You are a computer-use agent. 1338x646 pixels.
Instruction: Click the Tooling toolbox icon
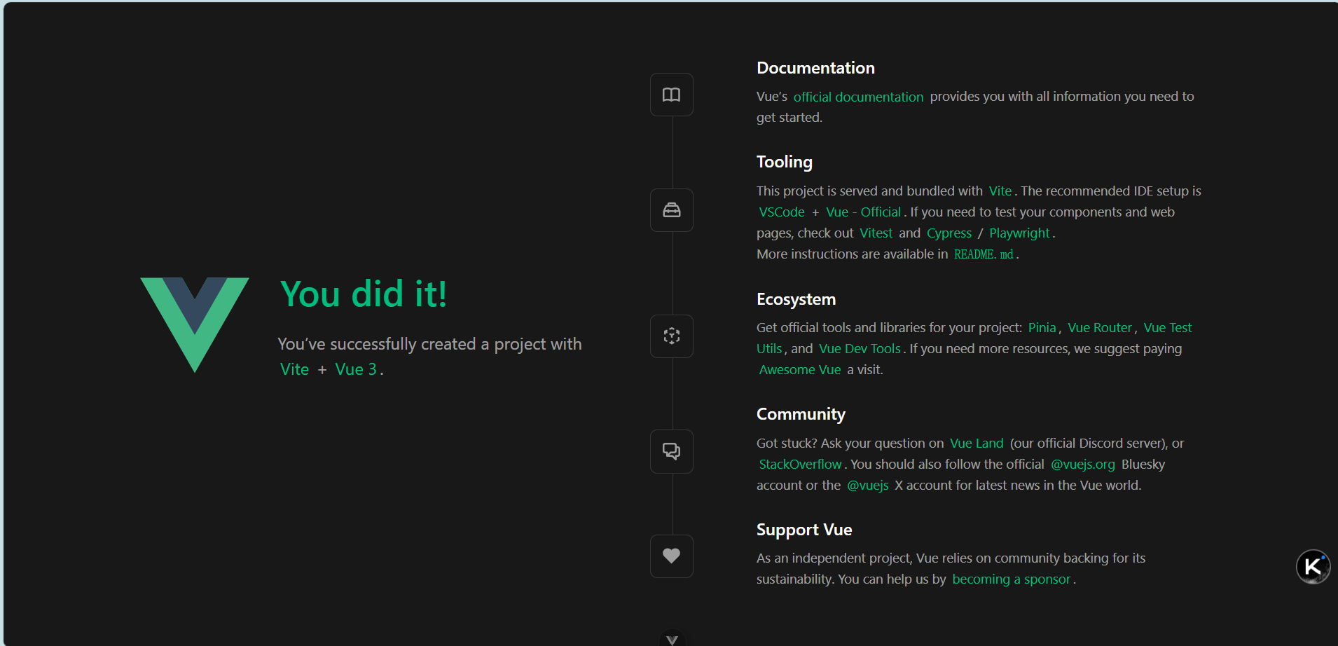tap(672, 209)
